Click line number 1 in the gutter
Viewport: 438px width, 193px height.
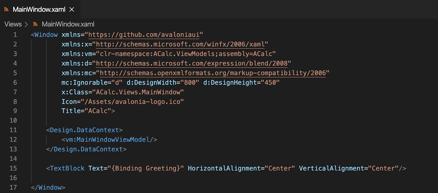15,35
